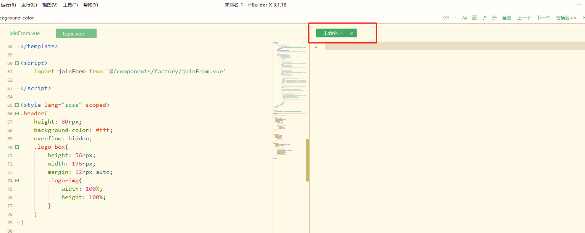This screenshot has height=233, width=585.
Task: Click the import joinForm line
Action: point(130,71)
